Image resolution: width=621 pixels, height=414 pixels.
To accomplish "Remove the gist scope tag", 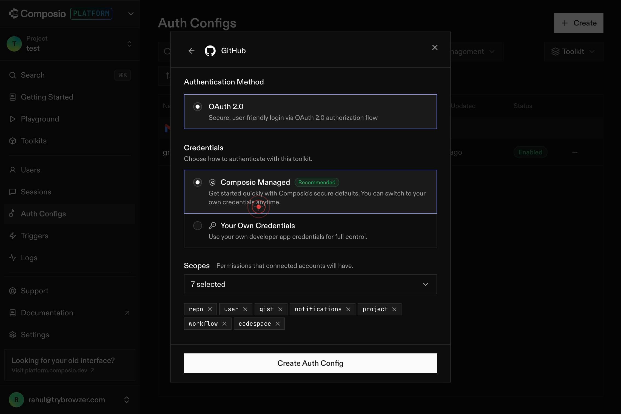I will [x=280, y=309].
